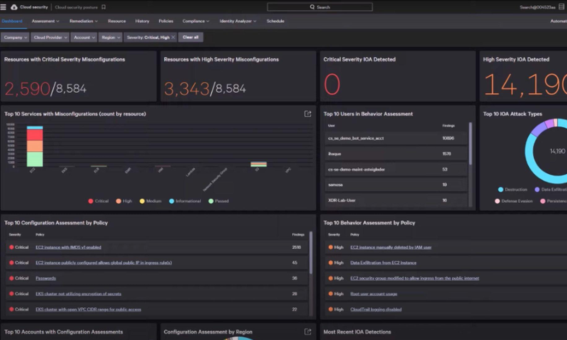Toggle the Defense Evasion legend item
567x340 pixels.
[514, 201]
